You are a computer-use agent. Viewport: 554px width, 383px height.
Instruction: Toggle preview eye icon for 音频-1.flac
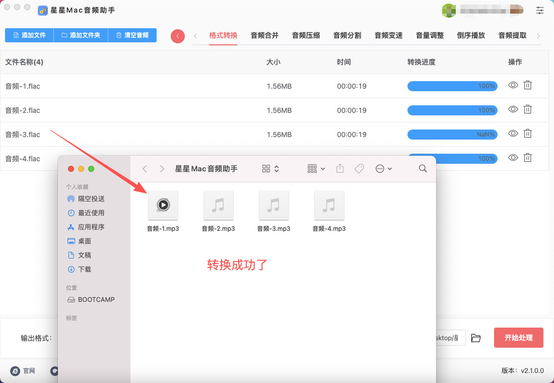click(513, 85)
